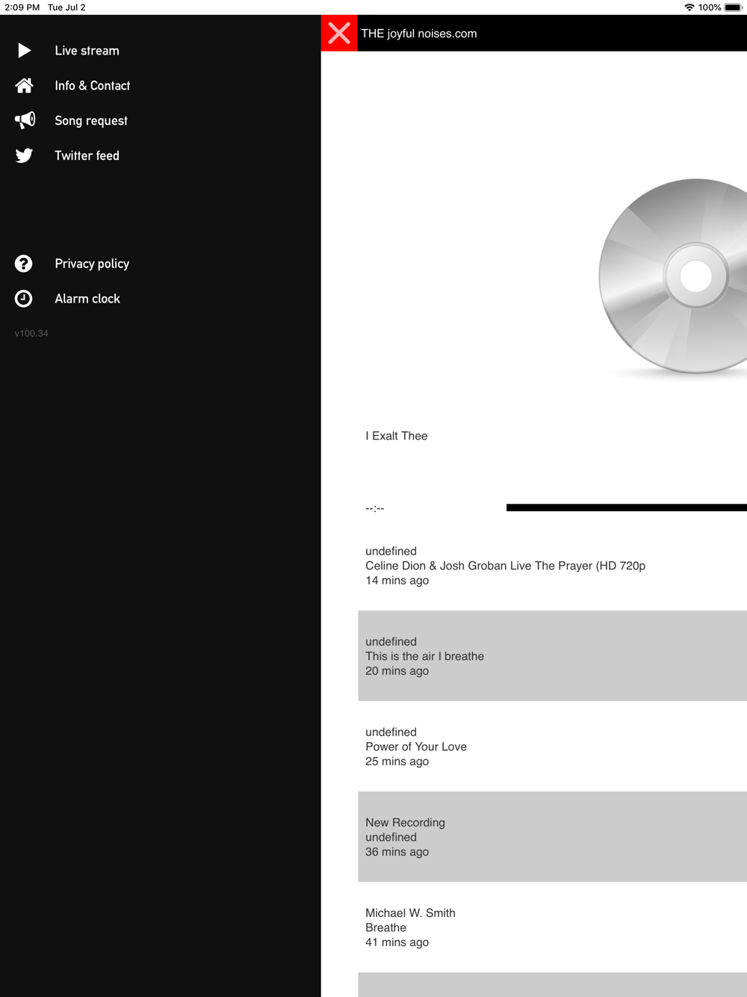747x997 pixels.
Task: Select the New Recording history entry
Action: [x=553, y=837]
